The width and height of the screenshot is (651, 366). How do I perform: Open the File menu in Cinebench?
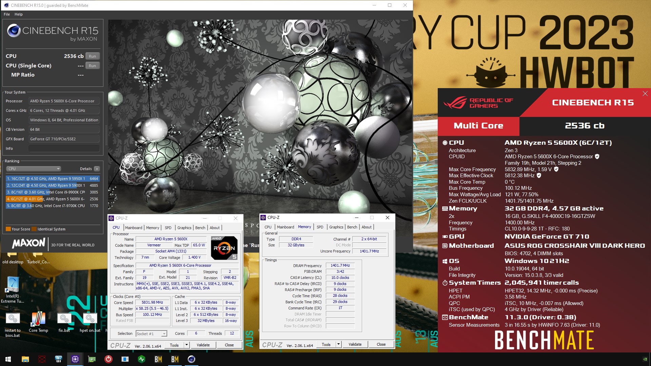[7, 14]
